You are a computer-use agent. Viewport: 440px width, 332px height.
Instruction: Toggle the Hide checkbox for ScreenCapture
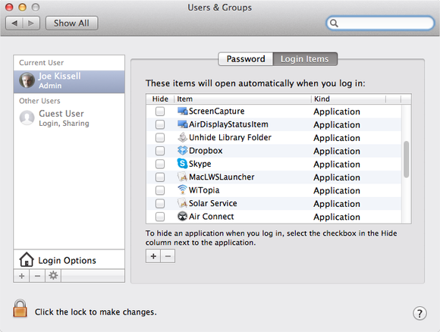click(160, 111)
